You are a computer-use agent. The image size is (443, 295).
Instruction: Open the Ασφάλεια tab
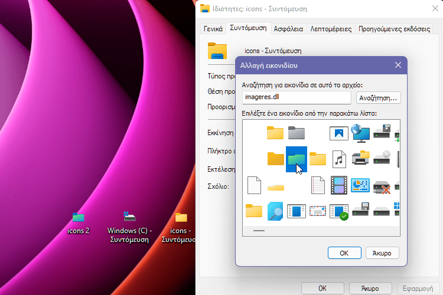coord(288,29)
